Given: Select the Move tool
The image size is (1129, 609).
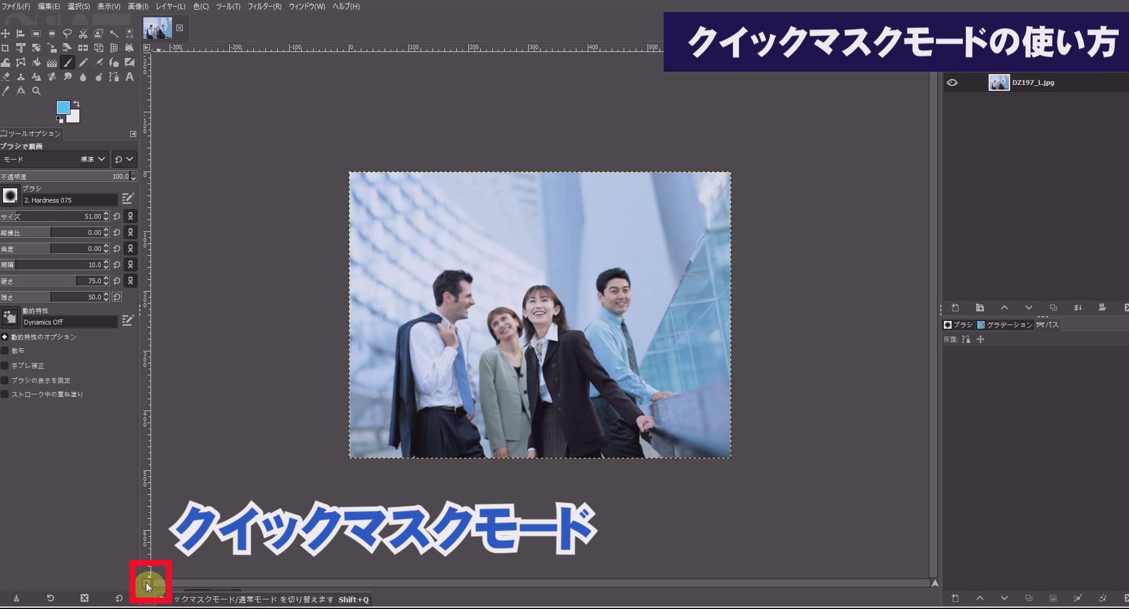Looking at the screenshot, I should (x=6, y=33).
